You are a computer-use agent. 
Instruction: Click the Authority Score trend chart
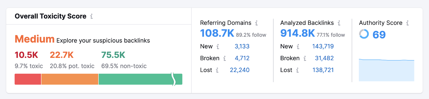click(386, 70)
